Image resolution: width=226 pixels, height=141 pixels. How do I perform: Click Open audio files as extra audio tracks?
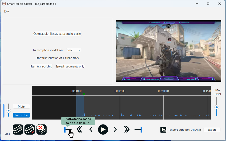[x=57, y=34]
